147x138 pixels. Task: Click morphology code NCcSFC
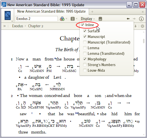36,89
